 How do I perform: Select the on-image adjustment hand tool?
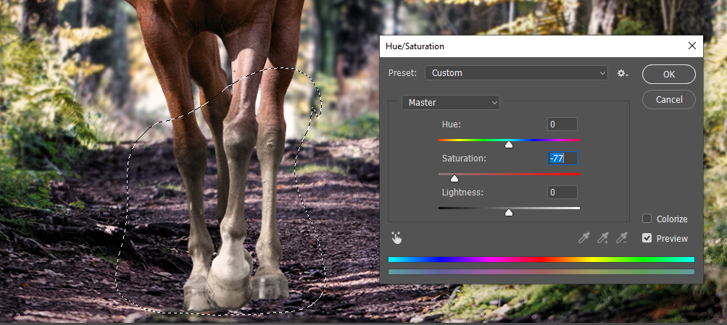396,238
